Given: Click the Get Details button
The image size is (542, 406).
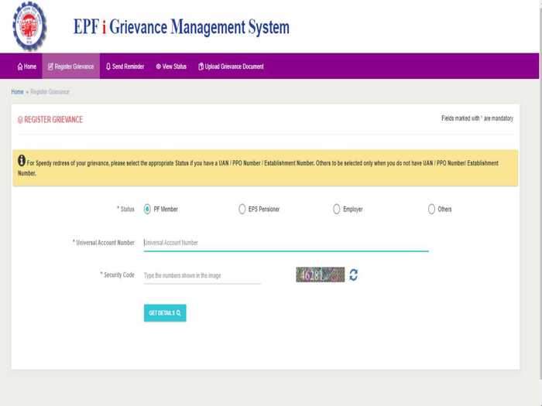Looking at the screenshot, I should tap(165, 312).
